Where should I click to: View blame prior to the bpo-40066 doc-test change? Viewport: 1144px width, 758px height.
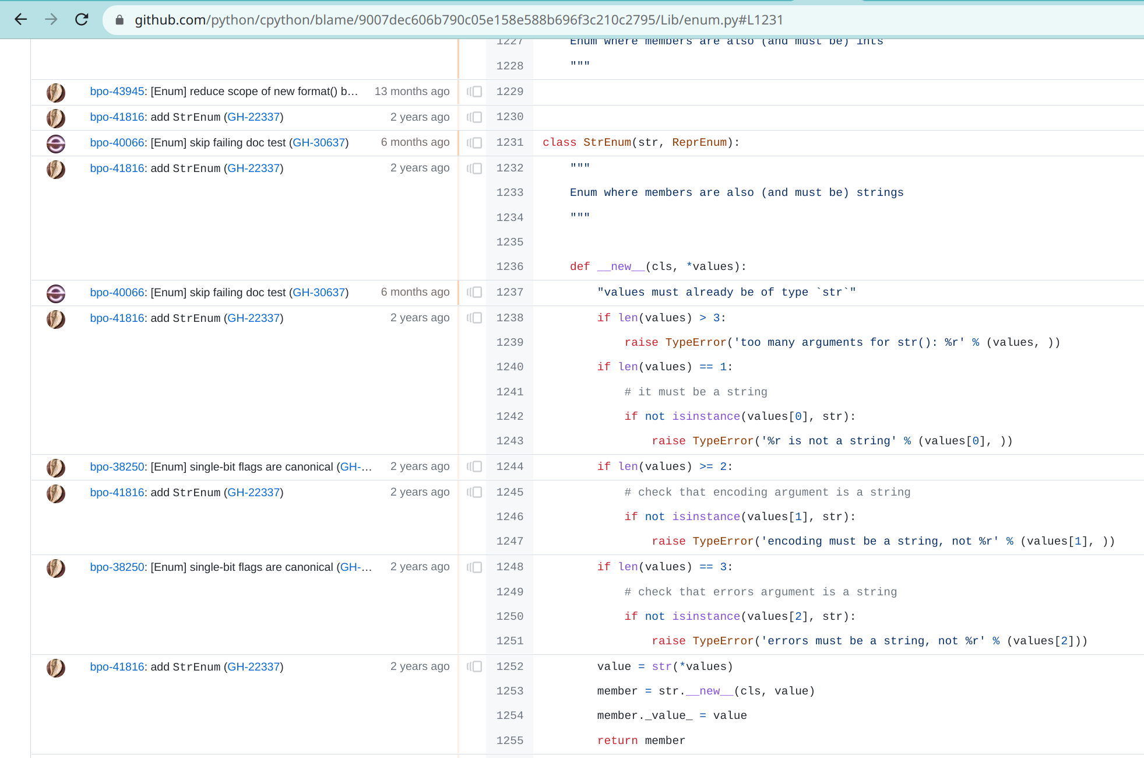click(x=473, y=292)
